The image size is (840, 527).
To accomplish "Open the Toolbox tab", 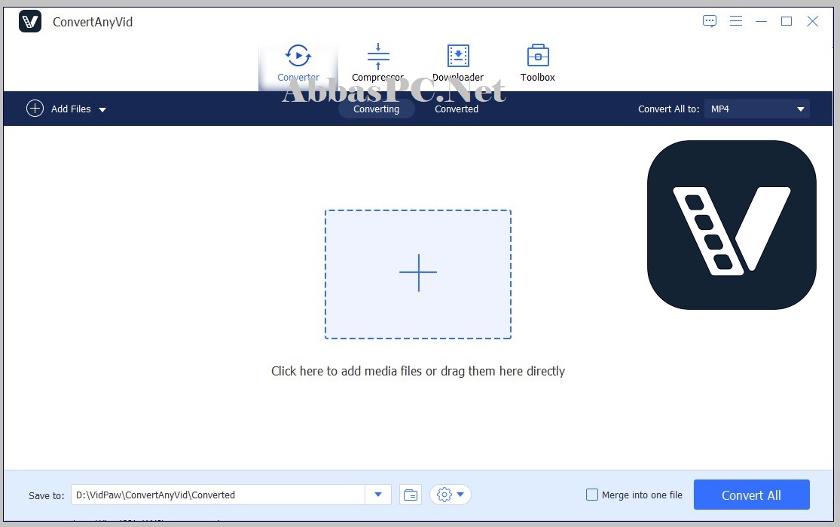I will coord(538,63).
